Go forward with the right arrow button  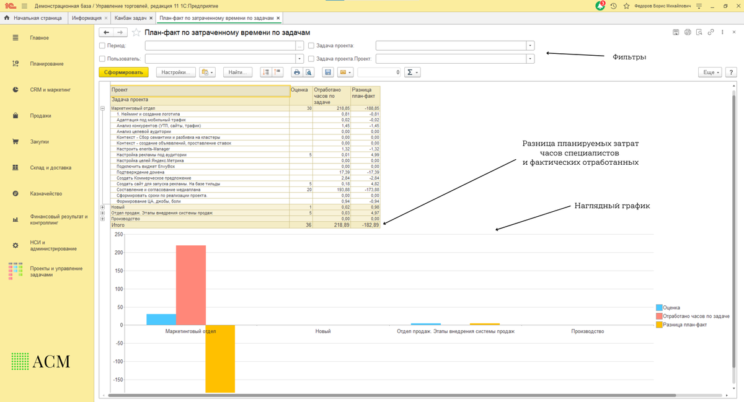coord(120,32)
